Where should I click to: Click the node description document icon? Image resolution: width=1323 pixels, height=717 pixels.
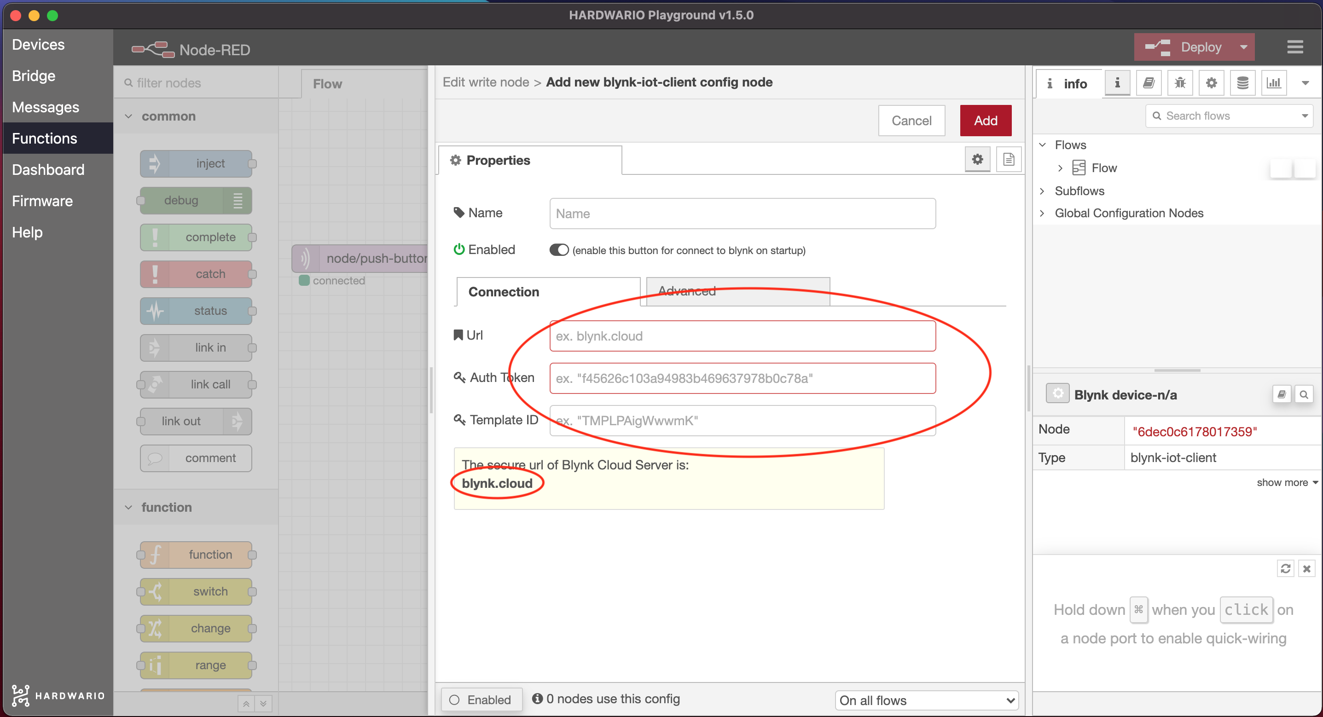(x=1008, y=160)
